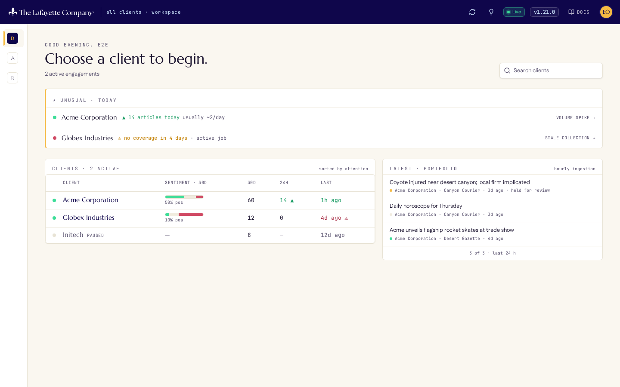Click the lightbulb tips icon
The image size is (620, 387).
coord(491,12)
